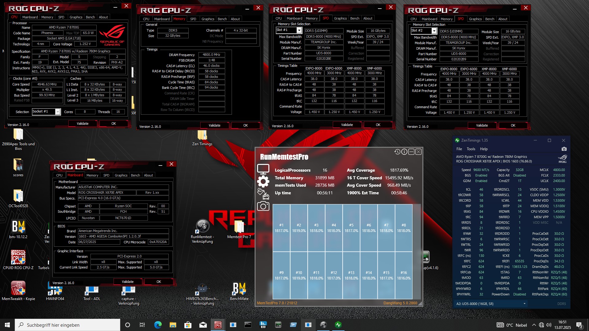Click ZenTimings Speed value 9600 MT/s
This screenshot has width=589, height=331.
(481, 170)
